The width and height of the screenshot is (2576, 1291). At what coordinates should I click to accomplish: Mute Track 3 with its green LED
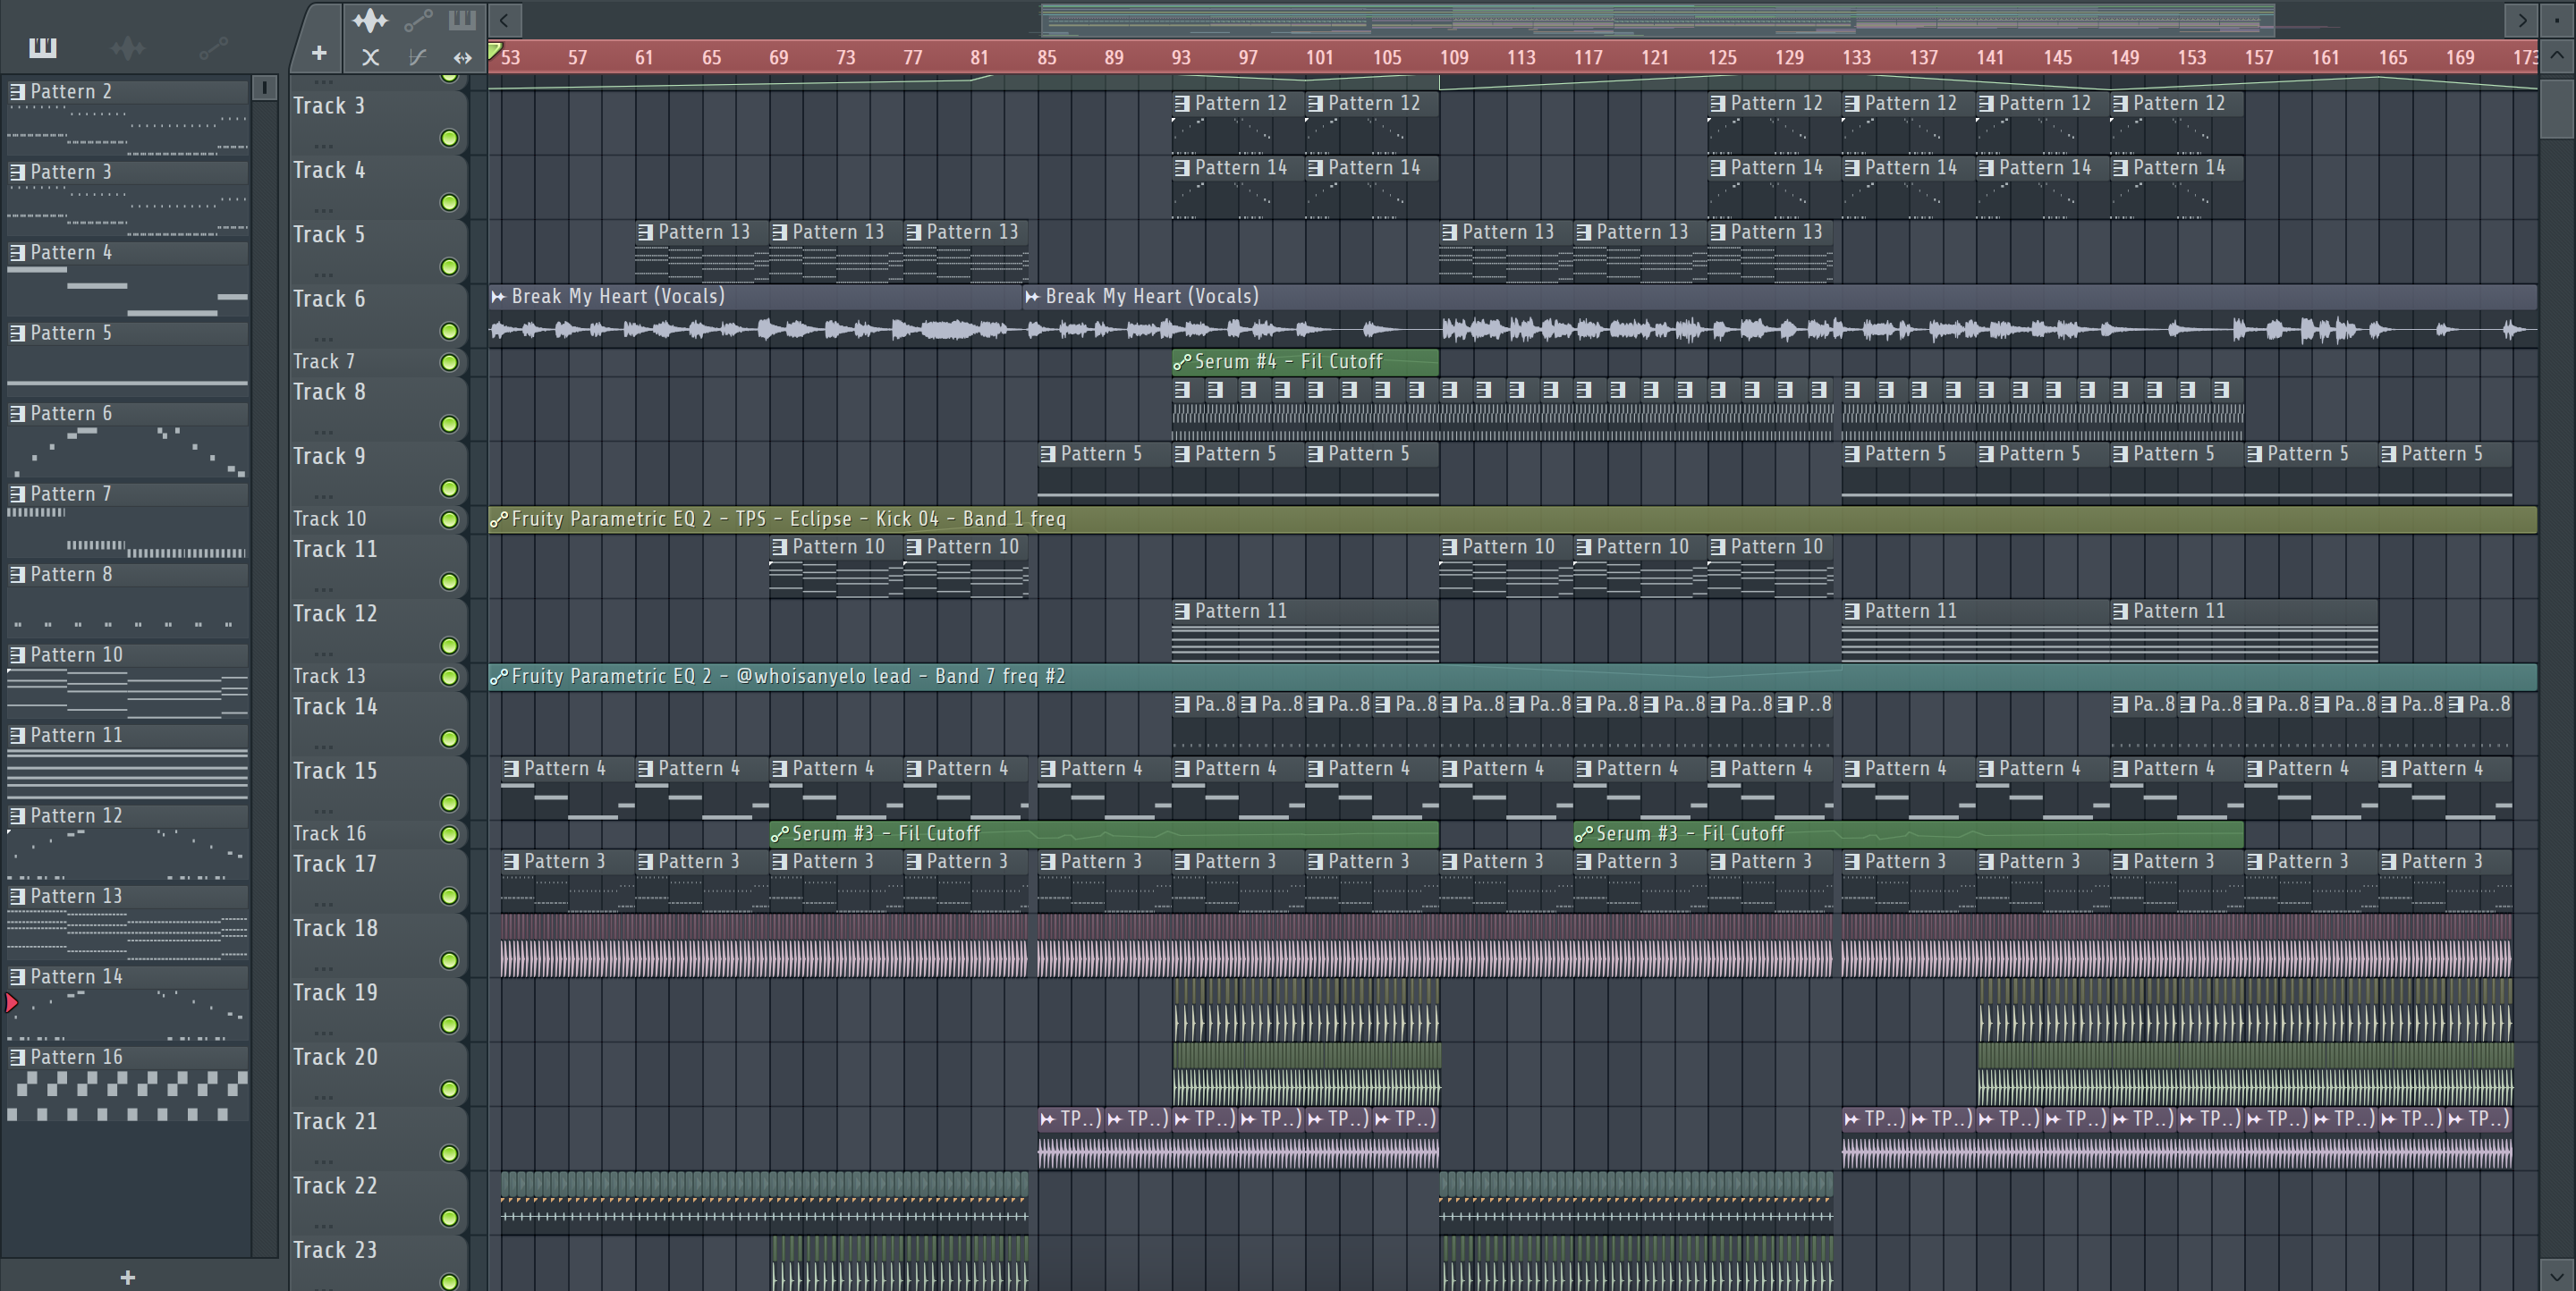pos(449,138)
